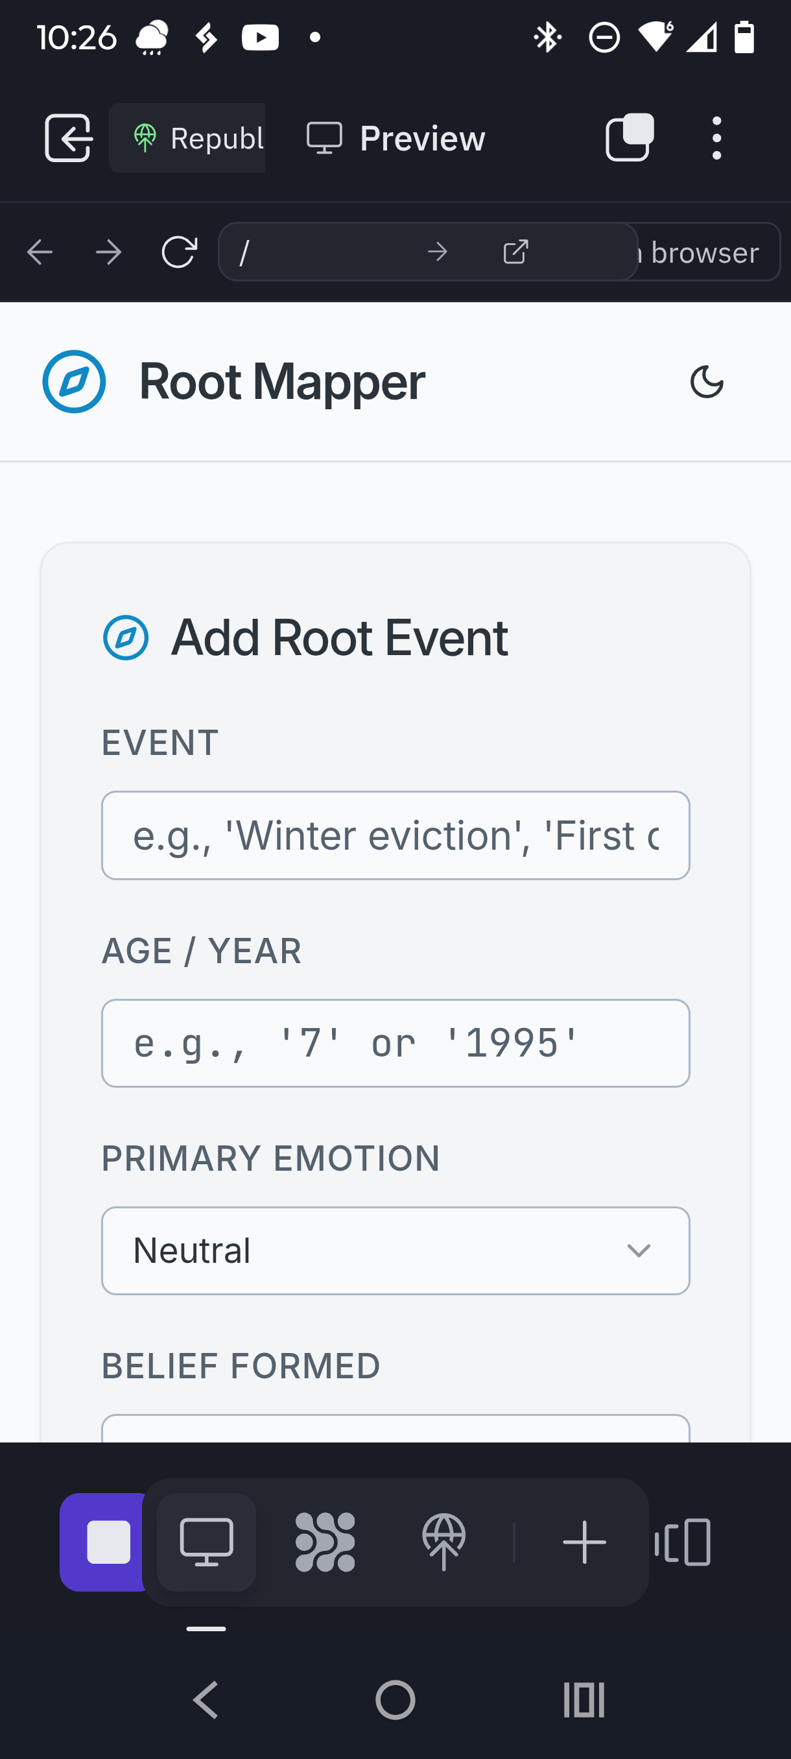This screenshot has height=1759, width=791.
Task: Open the three-dot overflow menu
Action: (716, 138)
